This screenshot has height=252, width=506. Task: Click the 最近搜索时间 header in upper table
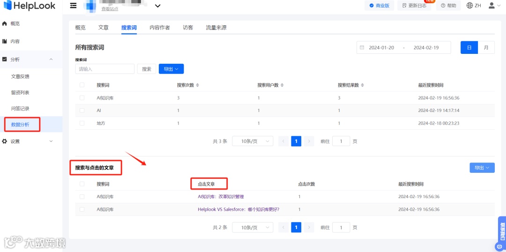[431, 85]
